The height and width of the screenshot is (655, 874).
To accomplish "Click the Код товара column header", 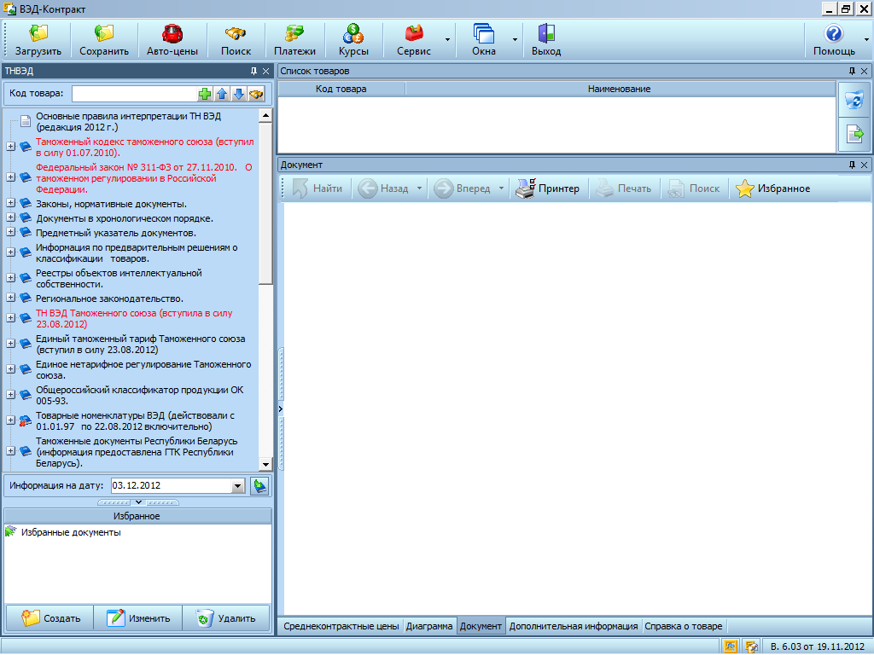I will [x=341, y=89].
